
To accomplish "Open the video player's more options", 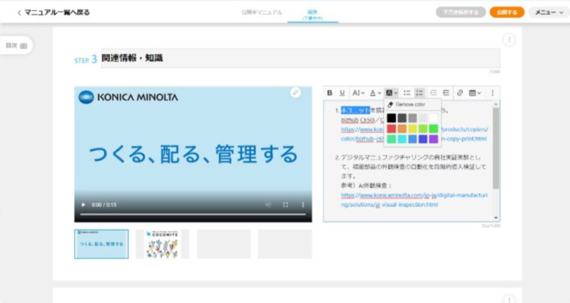I will pos(303,205).
